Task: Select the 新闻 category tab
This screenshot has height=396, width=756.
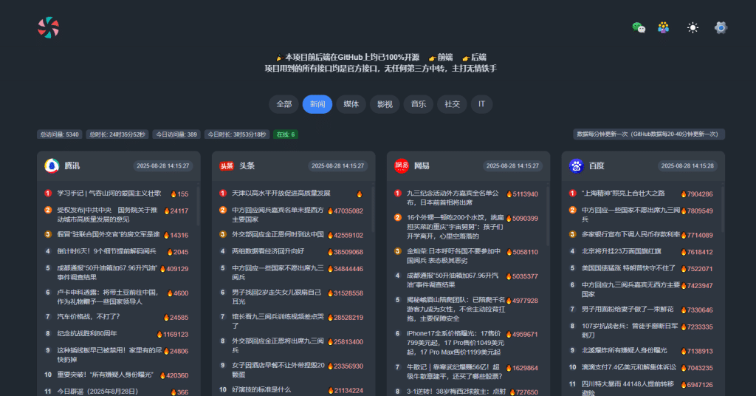Action: point(317,104)
